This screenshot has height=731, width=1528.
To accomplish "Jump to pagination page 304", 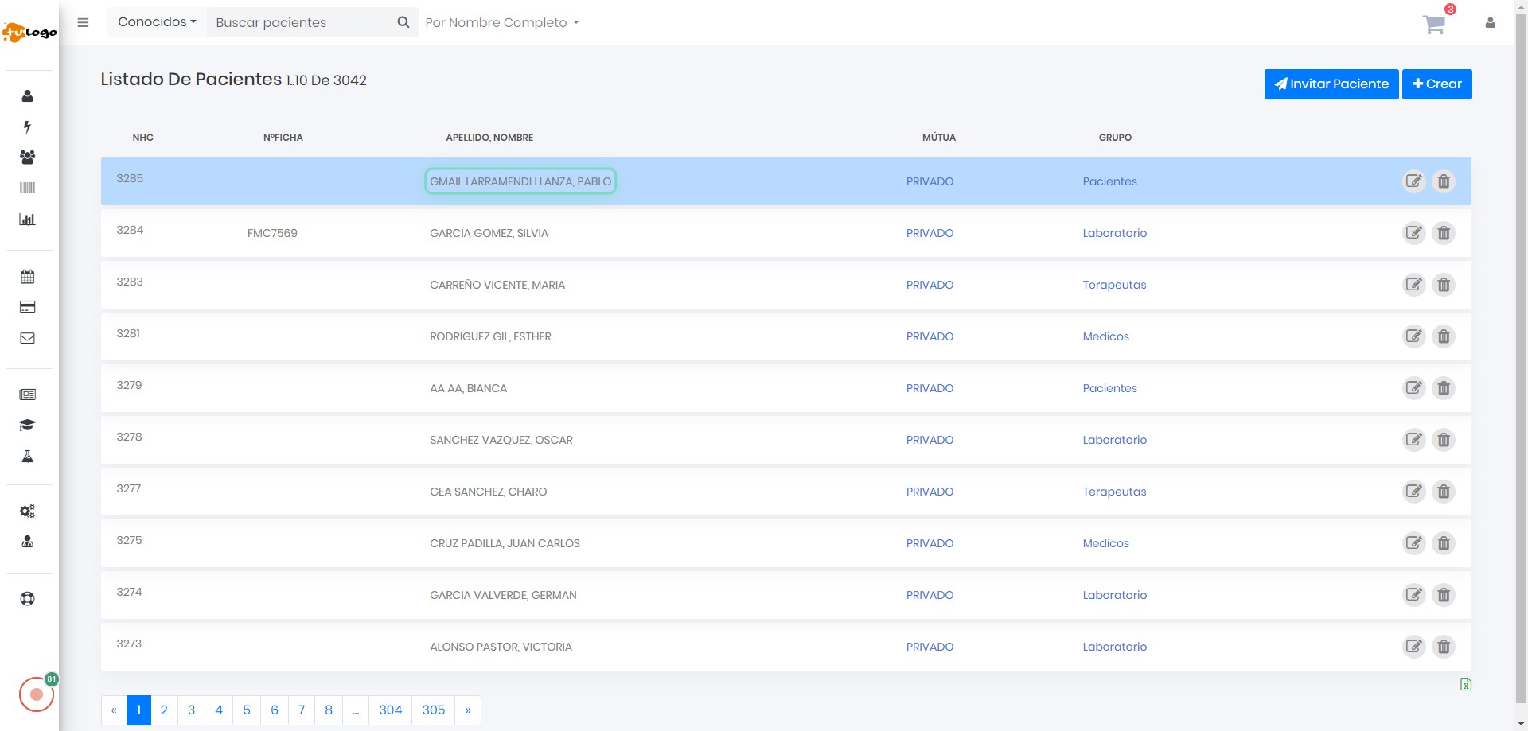I will (x=390, y=710).
